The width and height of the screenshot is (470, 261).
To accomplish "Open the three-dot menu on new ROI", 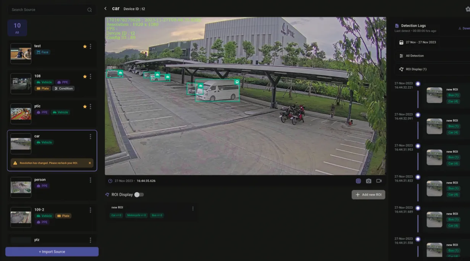I will (x=193, y=208).
